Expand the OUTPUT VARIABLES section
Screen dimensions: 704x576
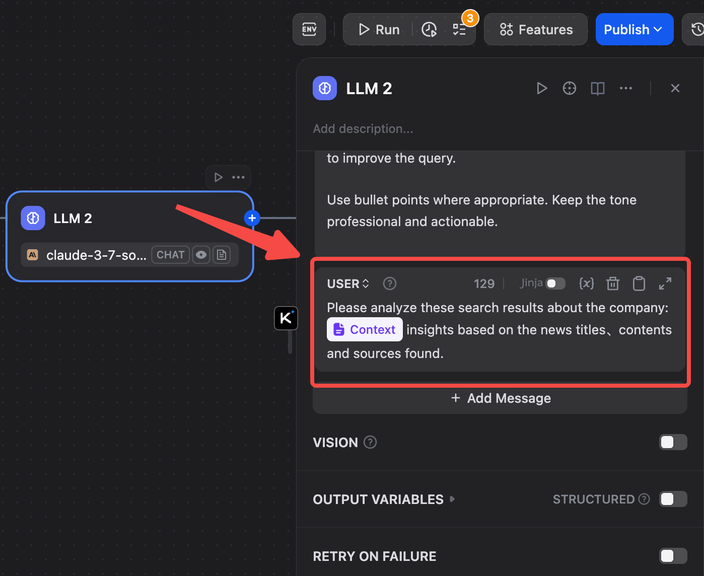(x=384, y=499)
